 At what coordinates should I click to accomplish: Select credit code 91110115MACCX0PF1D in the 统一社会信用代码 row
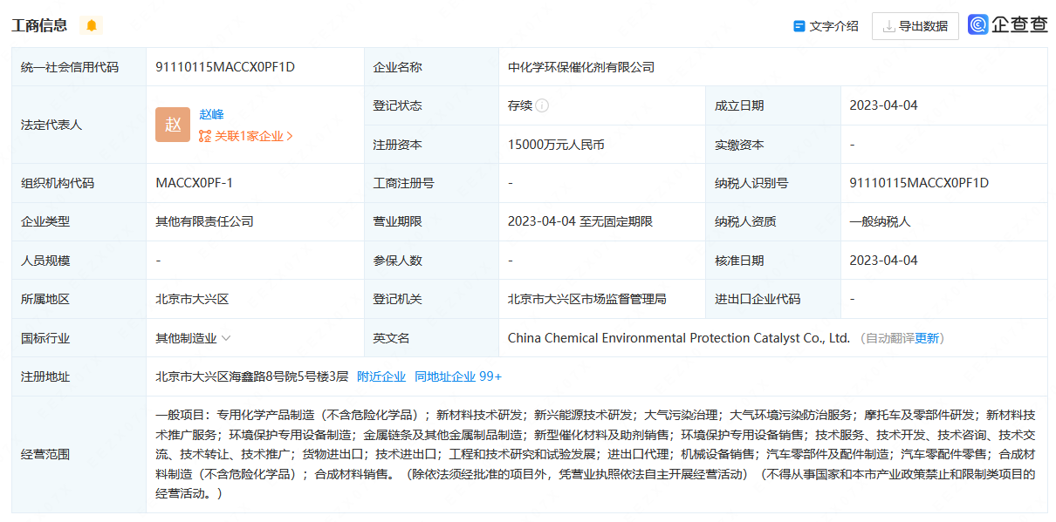click(x=225, y=67)
